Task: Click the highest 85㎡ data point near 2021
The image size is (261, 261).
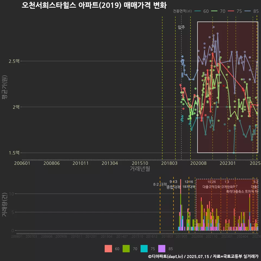Action: tap(214, 27)
